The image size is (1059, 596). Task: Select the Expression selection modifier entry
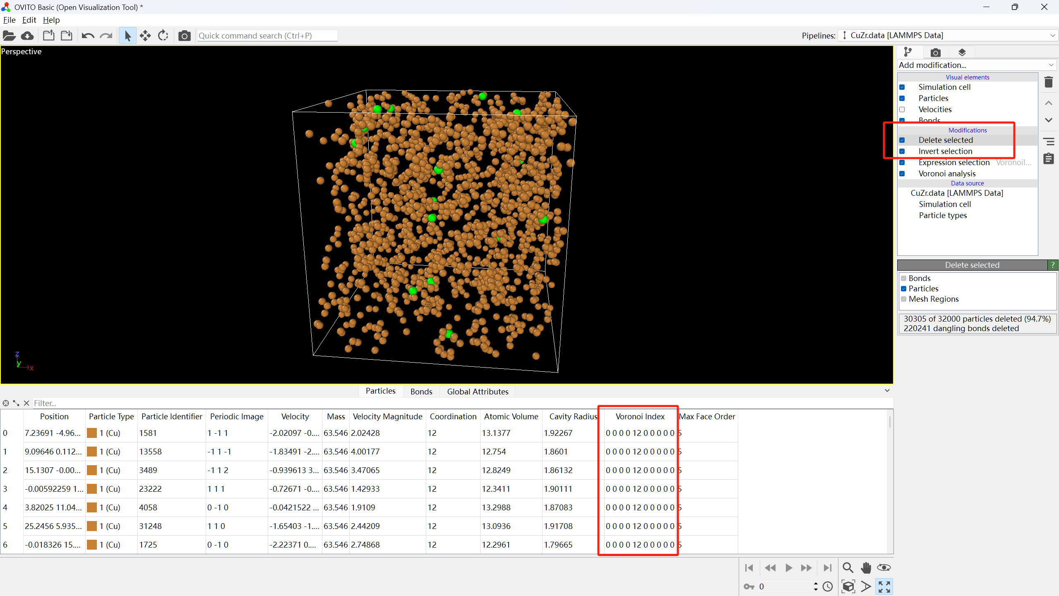954,163
